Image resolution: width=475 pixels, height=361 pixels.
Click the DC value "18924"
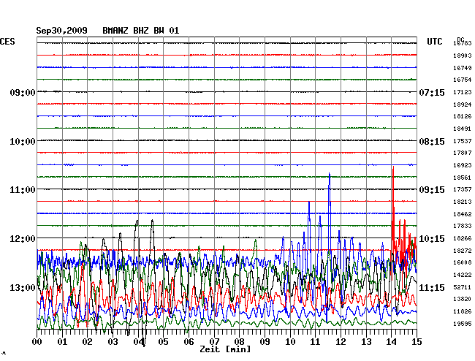(463, 104)
